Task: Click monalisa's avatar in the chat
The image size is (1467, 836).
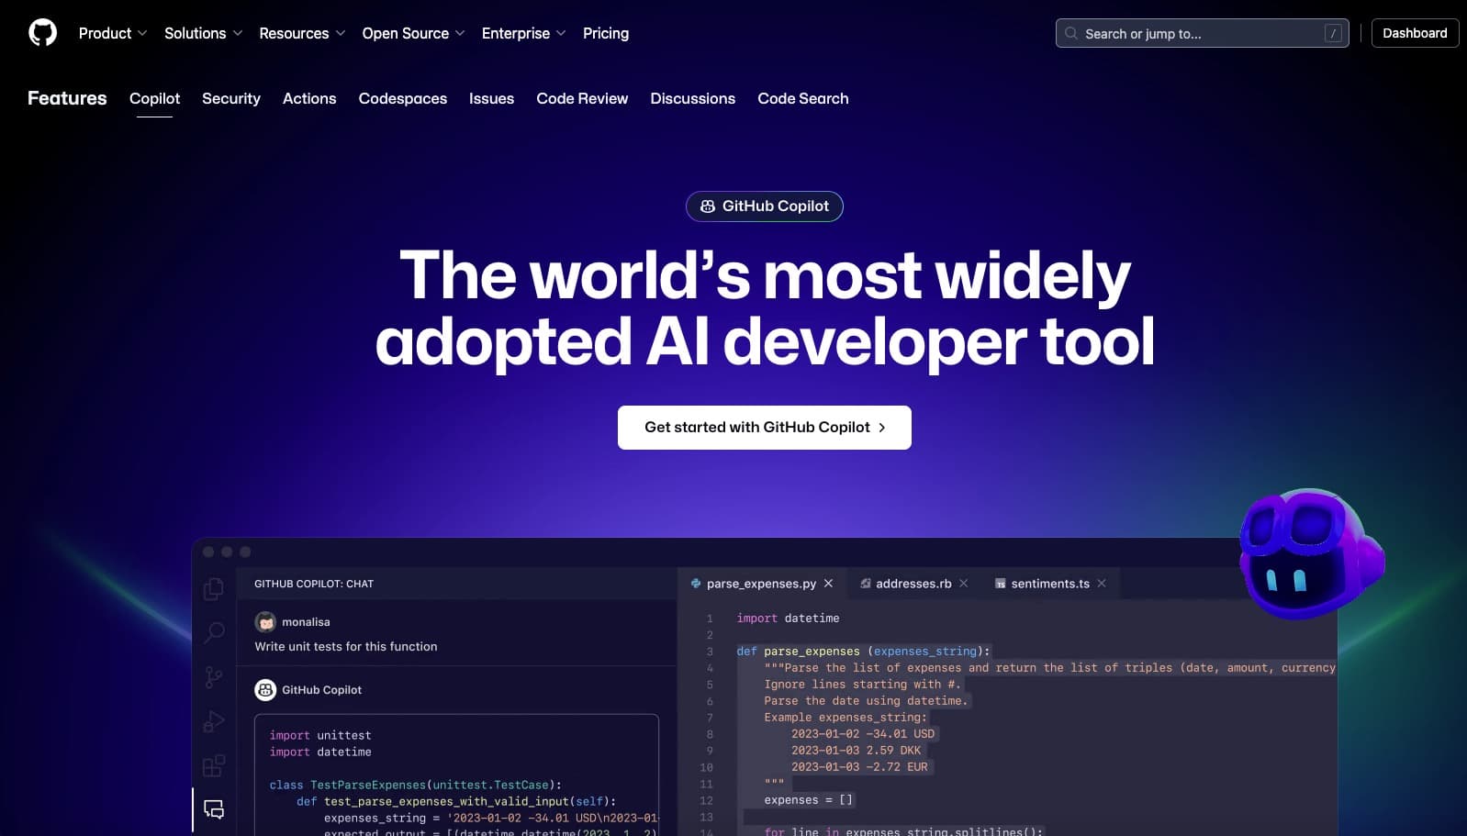Action: [x=265, y=621]
